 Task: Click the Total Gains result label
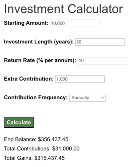click(19, 158)
